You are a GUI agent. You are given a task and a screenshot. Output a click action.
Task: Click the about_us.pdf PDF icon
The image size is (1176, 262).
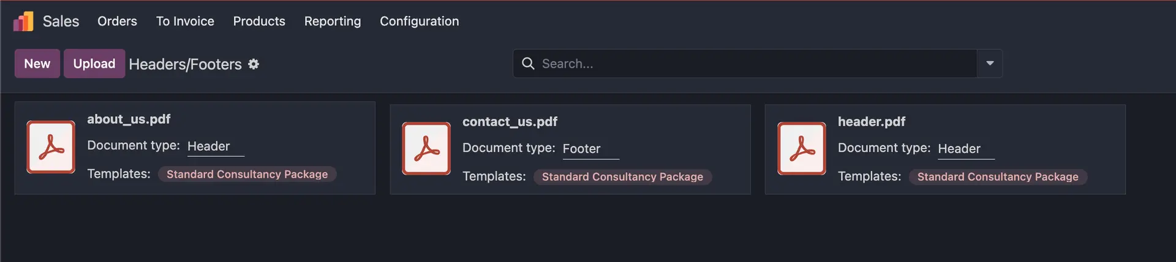(51, 147)
